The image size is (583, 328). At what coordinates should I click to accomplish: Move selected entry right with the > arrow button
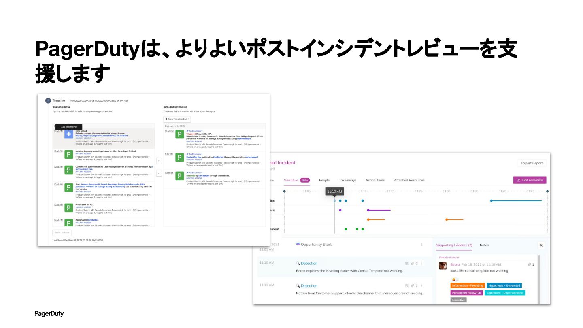click(x=159, y=160)
